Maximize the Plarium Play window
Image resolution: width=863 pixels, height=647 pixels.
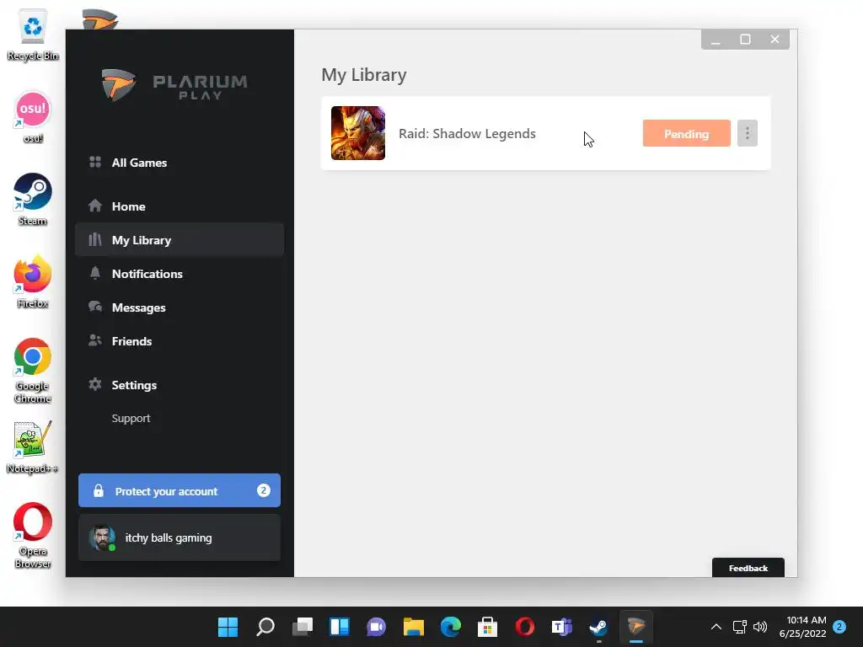point(745,40)
